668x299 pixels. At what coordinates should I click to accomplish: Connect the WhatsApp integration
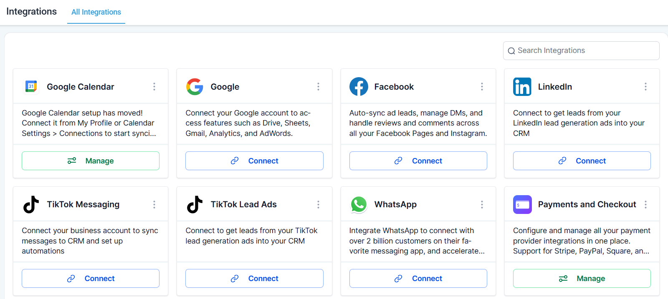(x=418, y=278)
